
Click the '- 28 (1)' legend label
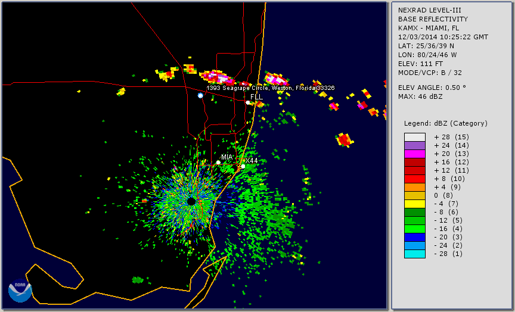pos(448,254)
